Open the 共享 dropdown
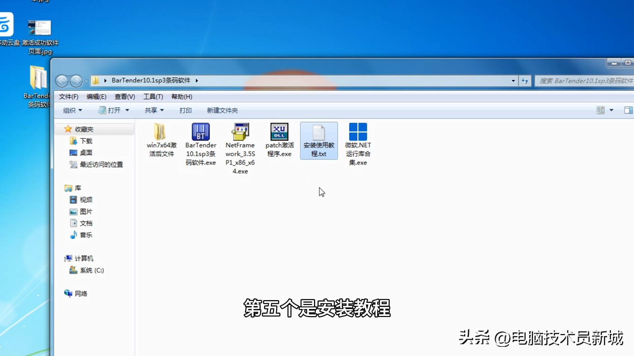634x356 pixels. pyautogui.click(x=154, y=110)
